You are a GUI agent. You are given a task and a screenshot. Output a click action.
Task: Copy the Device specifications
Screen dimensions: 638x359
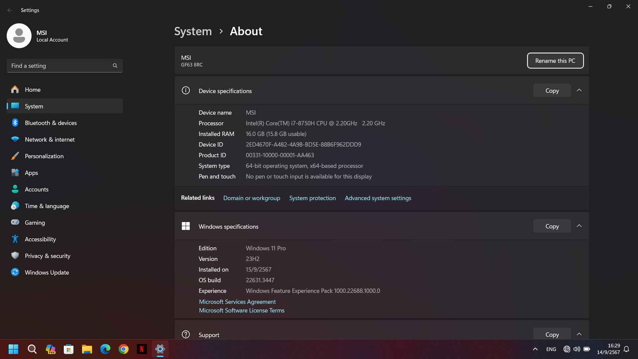point(552,90)
